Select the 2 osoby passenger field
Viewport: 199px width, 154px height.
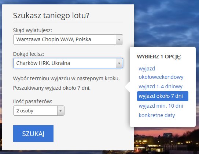(39, 111)
